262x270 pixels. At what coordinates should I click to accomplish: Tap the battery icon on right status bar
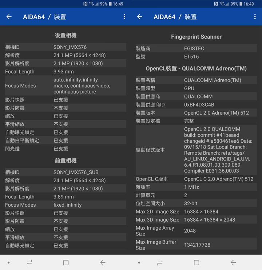241,4
